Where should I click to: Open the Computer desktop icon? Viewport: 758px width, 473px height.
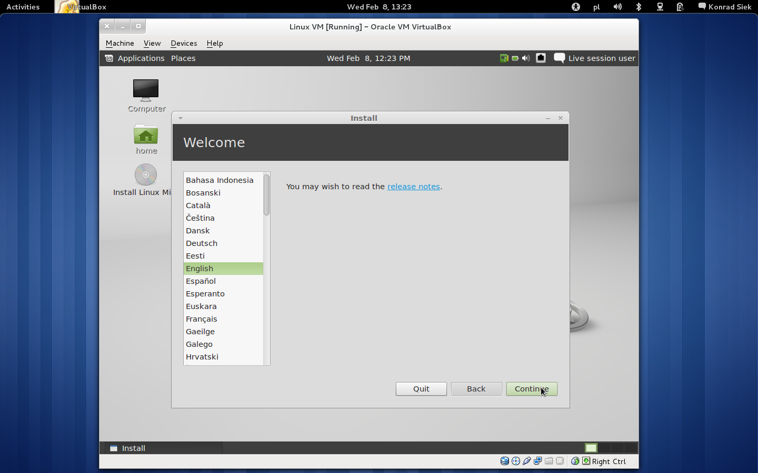(146, 90)
